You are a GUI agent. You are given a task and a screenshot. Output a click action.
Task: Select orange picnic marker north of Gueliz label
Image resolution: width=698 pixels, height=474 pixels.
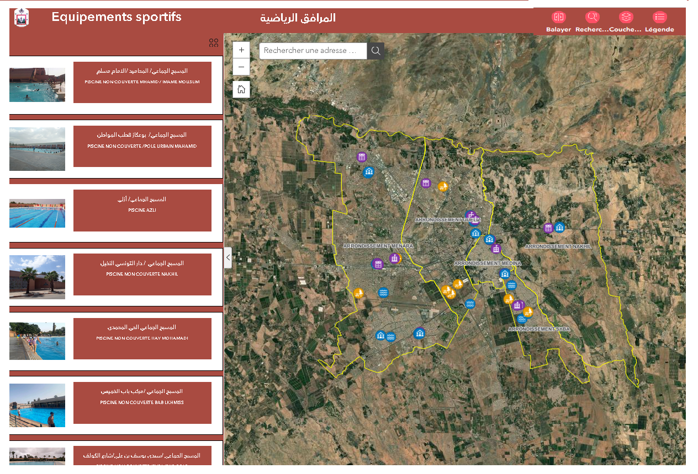pyautogui.click(x=442, y=186)
